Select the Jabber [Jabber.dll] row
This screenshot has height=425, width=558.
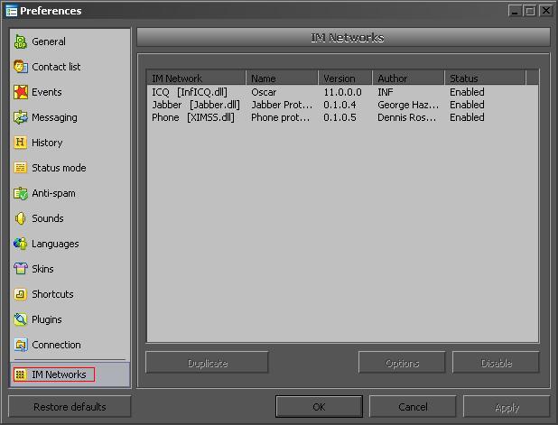[x=343, y=105]
